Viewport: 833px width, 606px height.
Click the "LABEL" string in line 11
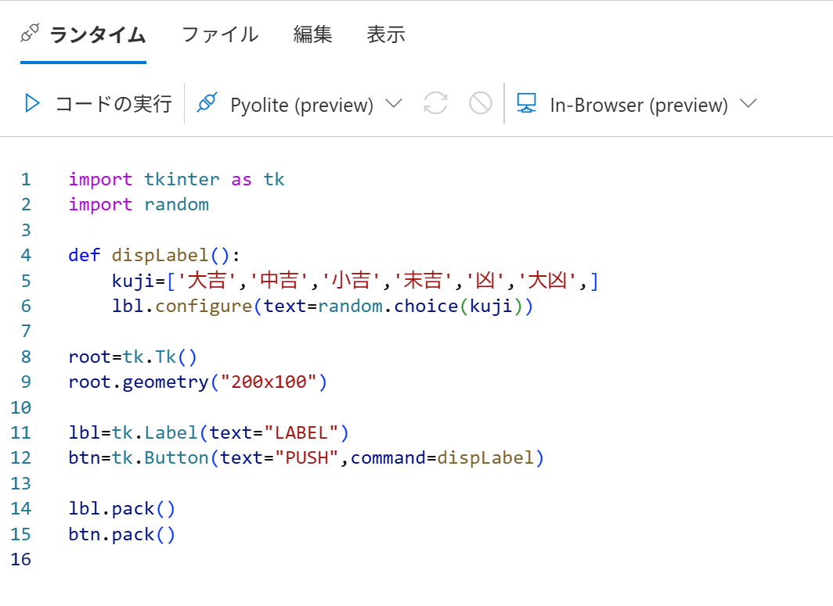tap(301, 432)
